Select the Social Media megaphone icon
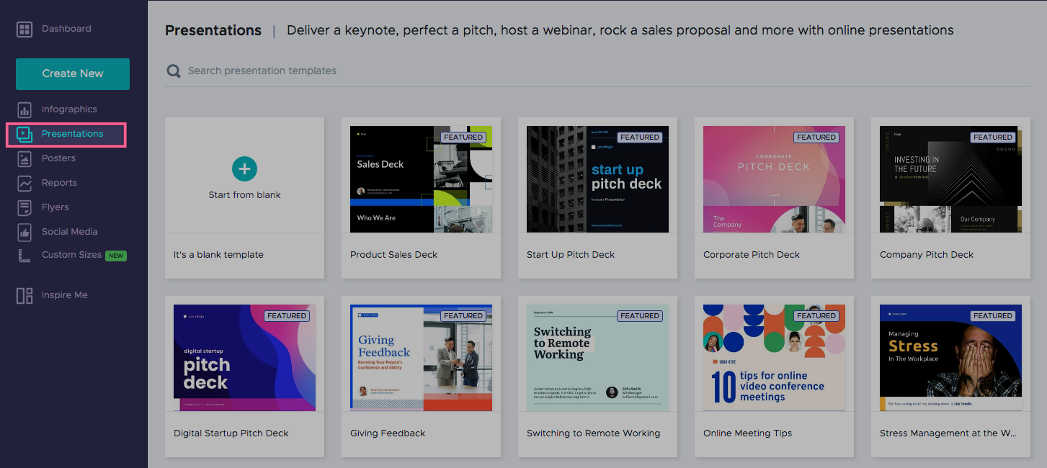Viewport: 1047px width, 468px height. (24, 231)
